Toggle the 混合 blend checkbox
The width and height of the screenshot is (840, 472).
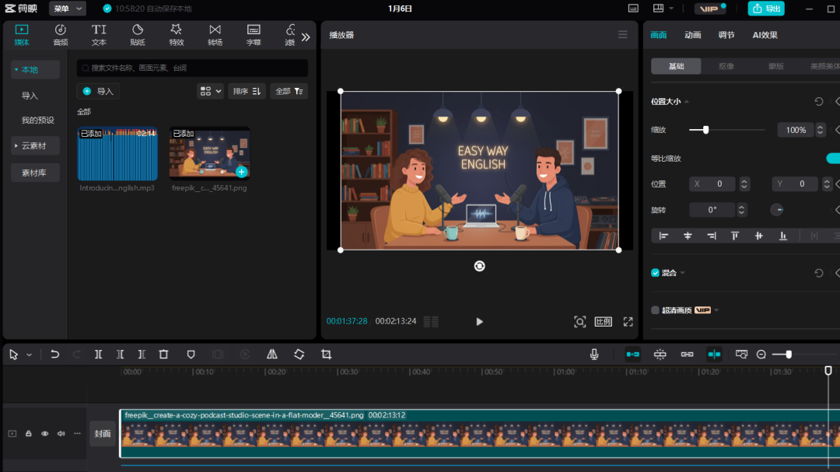coord(655,273)
